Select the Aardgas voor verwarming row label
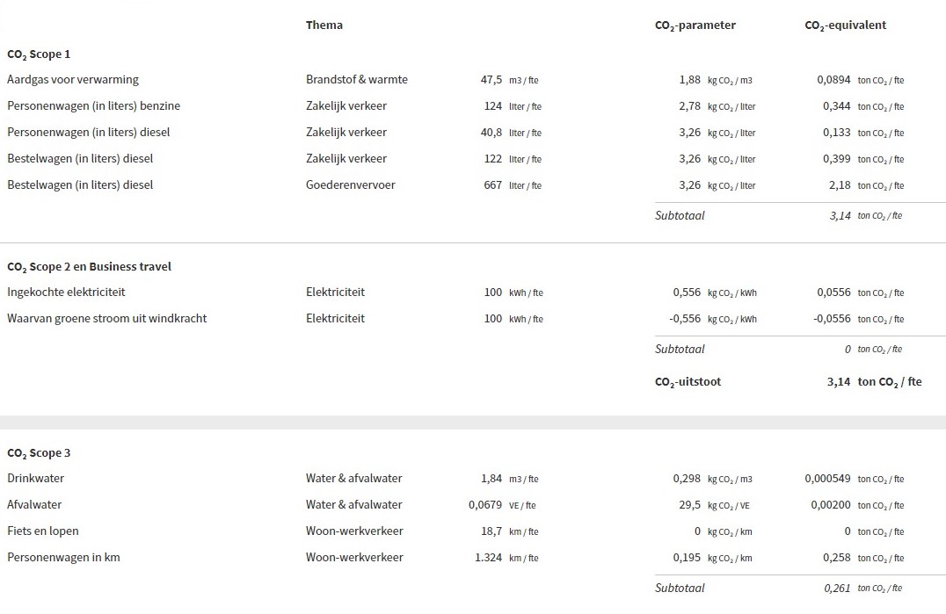 pyautogui.click(x=73, y=80)
